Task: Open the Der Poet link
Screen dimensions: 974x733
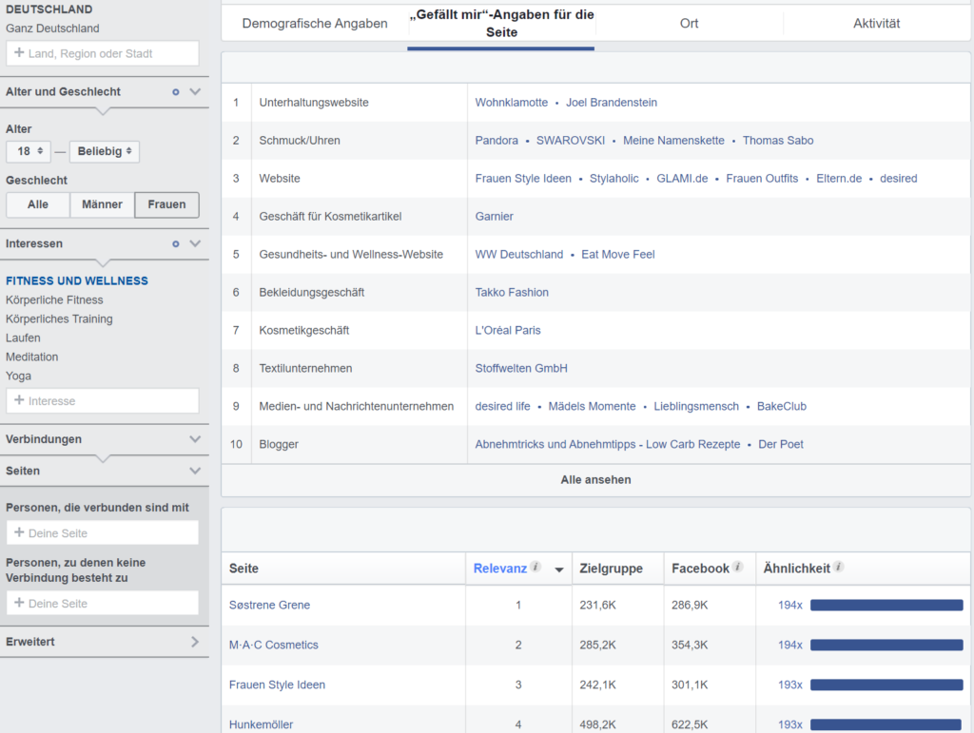Action: (780, 444)
